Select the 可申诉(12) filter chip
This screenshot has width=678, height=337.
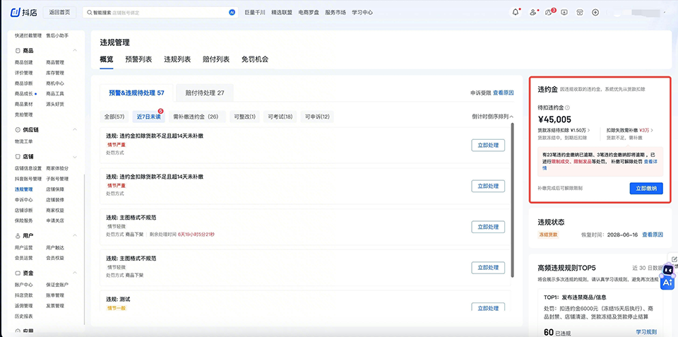click(316, 117)
